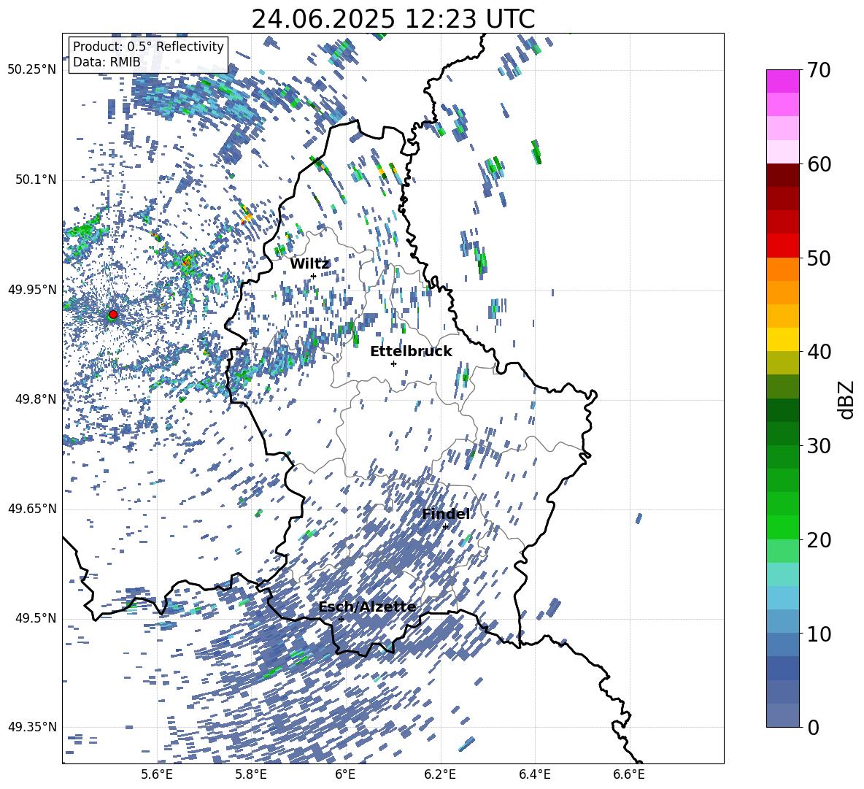Click the dark maroon colorbar swatch below 60

pyautogui.click(x=782, y=174)
